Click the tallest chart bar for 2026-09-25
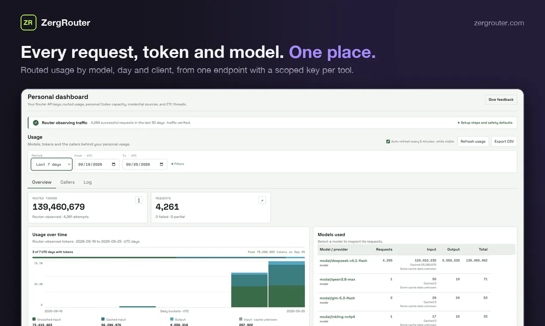The height and width of the screenshot is (326, 545). [x=287, y=284]
